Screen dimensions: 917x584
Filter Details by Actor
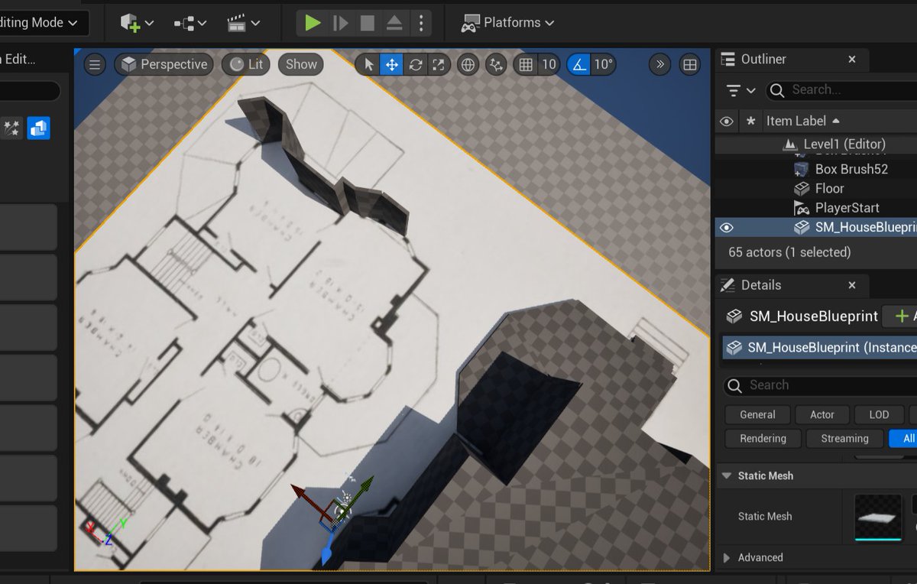click(822, 414)
